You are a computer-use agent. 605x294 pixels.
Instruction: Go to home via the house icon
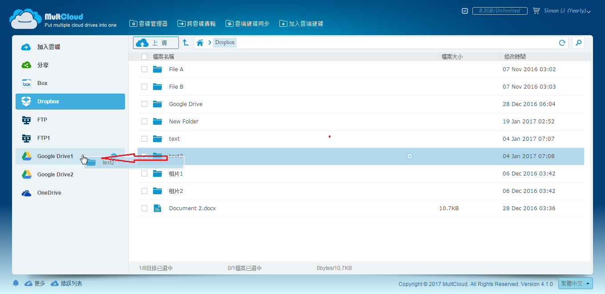point(200,43)
